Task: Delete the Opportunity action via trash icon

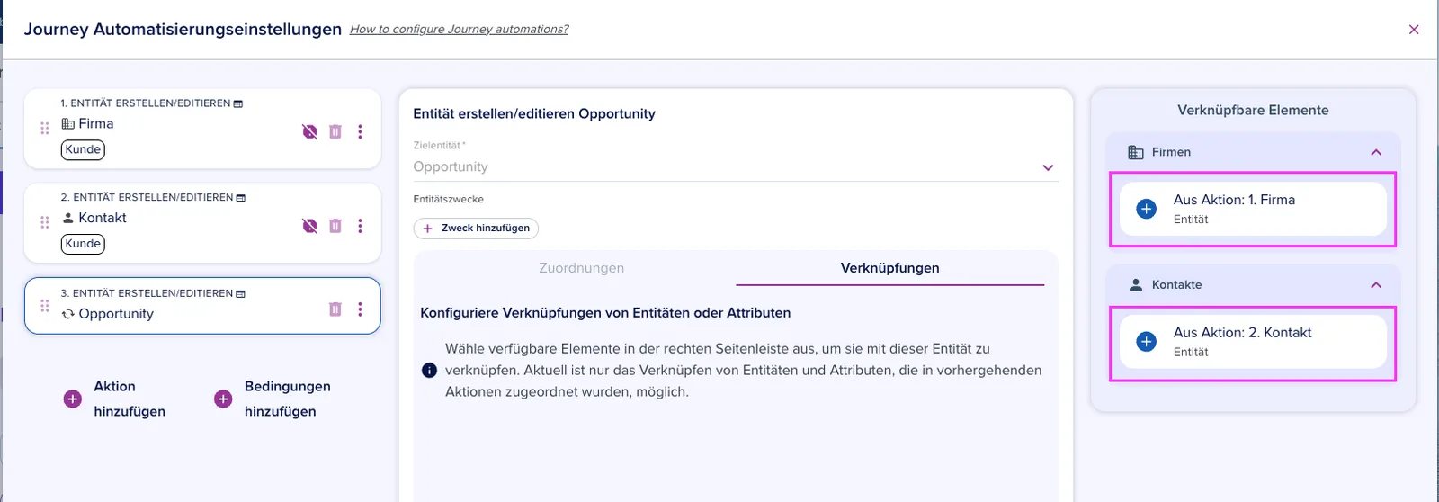Action: (335, 309)
